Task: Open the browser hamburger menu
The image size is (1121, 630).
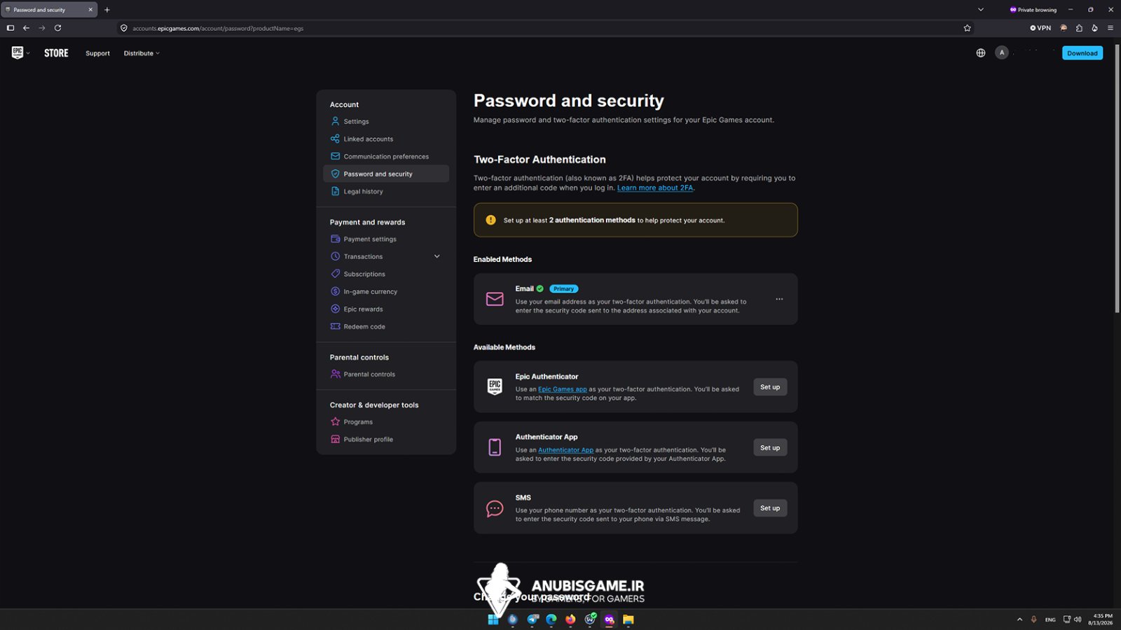Action: coord(1110,28)
